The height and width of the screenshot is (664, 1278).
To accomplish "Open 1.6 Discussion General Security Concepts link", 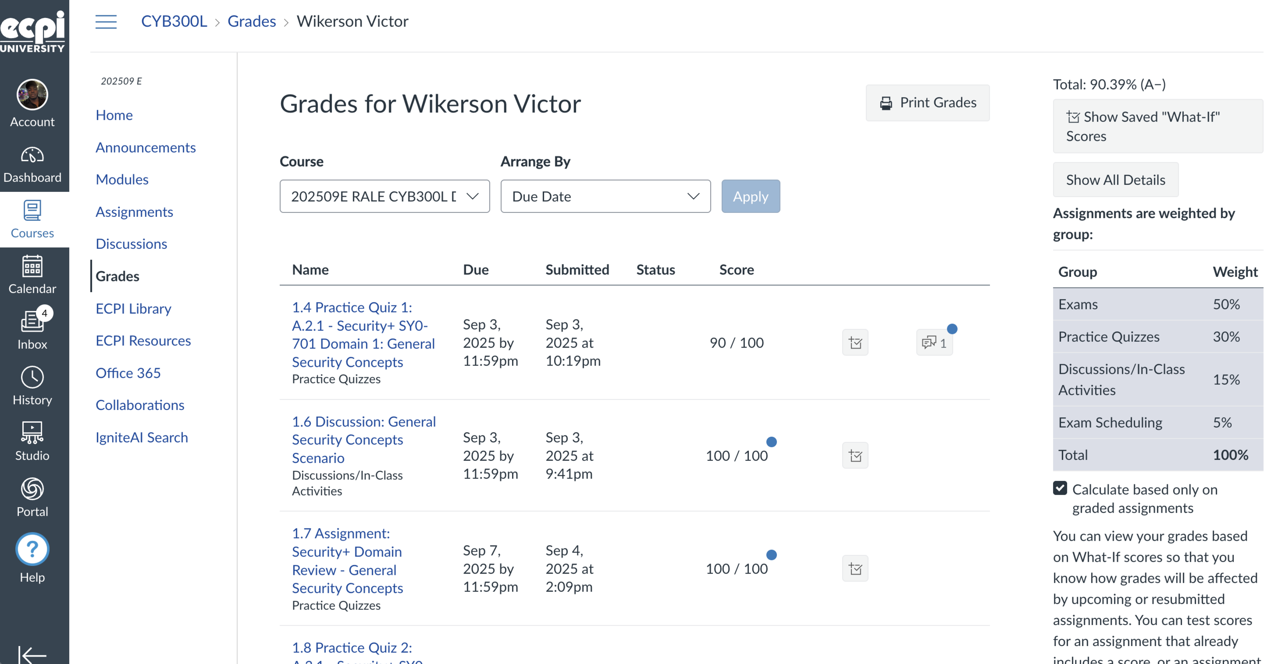I will coord(364,439).
